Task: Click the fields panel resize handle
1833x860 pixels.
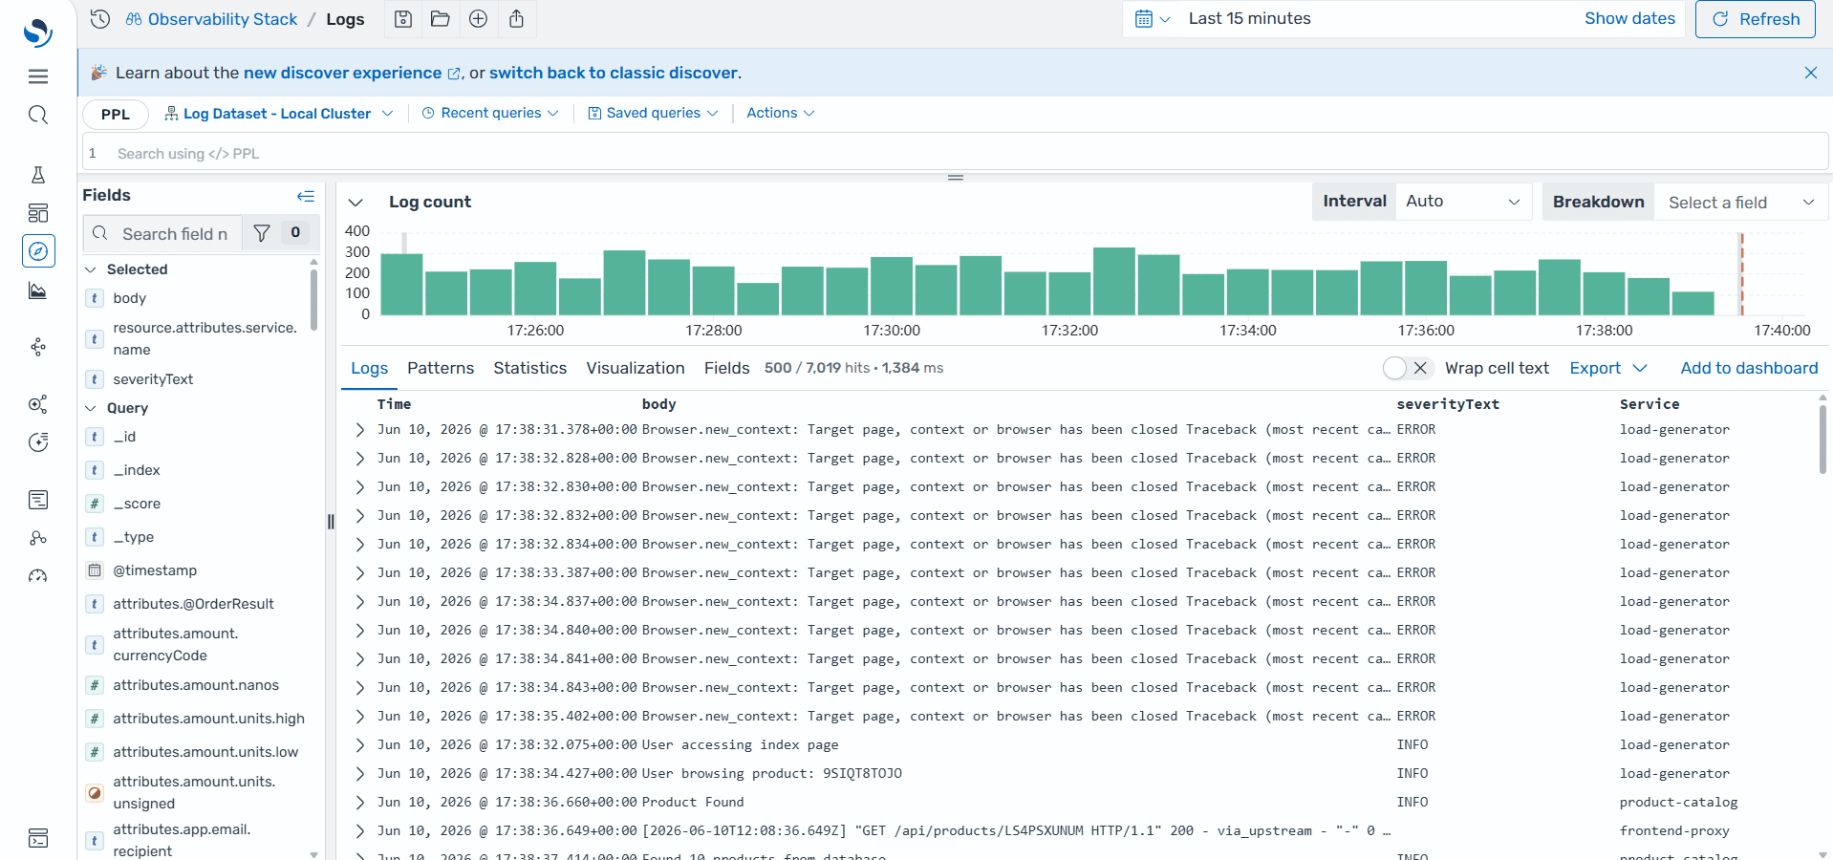Action: 331,521
